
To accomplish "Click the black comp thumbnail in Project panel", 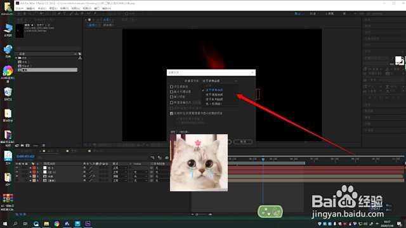I will pos(20,31).
